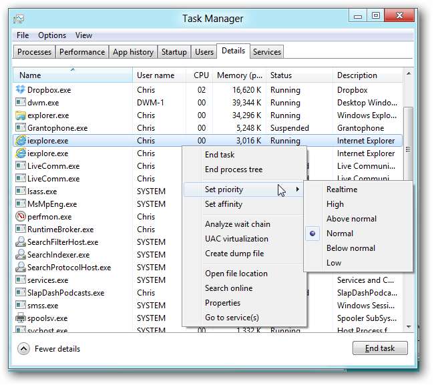
Task: Sort by the Memory column header
Action: point(240,75)
